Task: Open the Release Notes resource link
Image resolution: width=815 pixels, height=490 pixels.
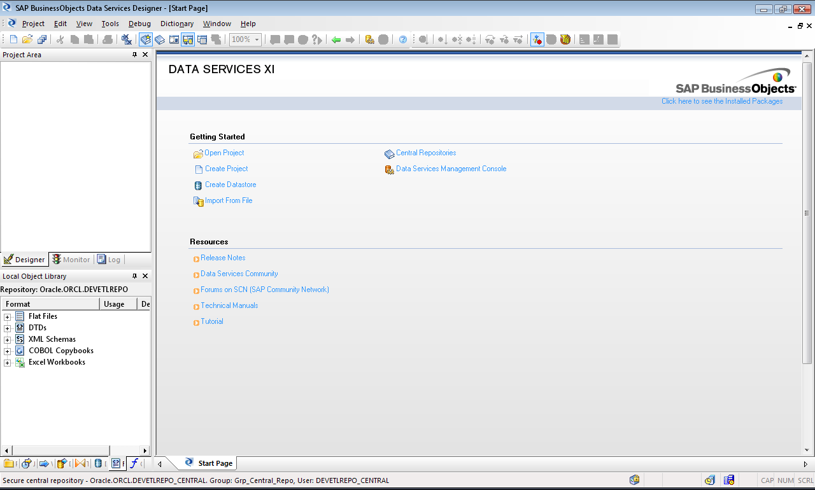Action: pos(223,258)
